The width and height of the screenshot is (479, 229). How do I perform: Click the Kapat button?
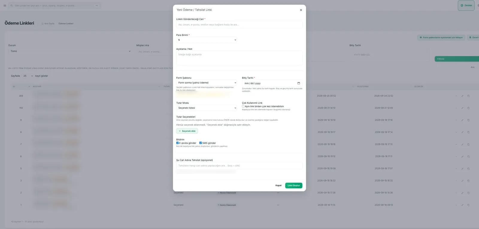(x=278, y=185)
